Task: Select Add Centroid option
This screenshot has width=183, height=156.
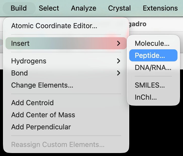Action: tap(32, 103)
